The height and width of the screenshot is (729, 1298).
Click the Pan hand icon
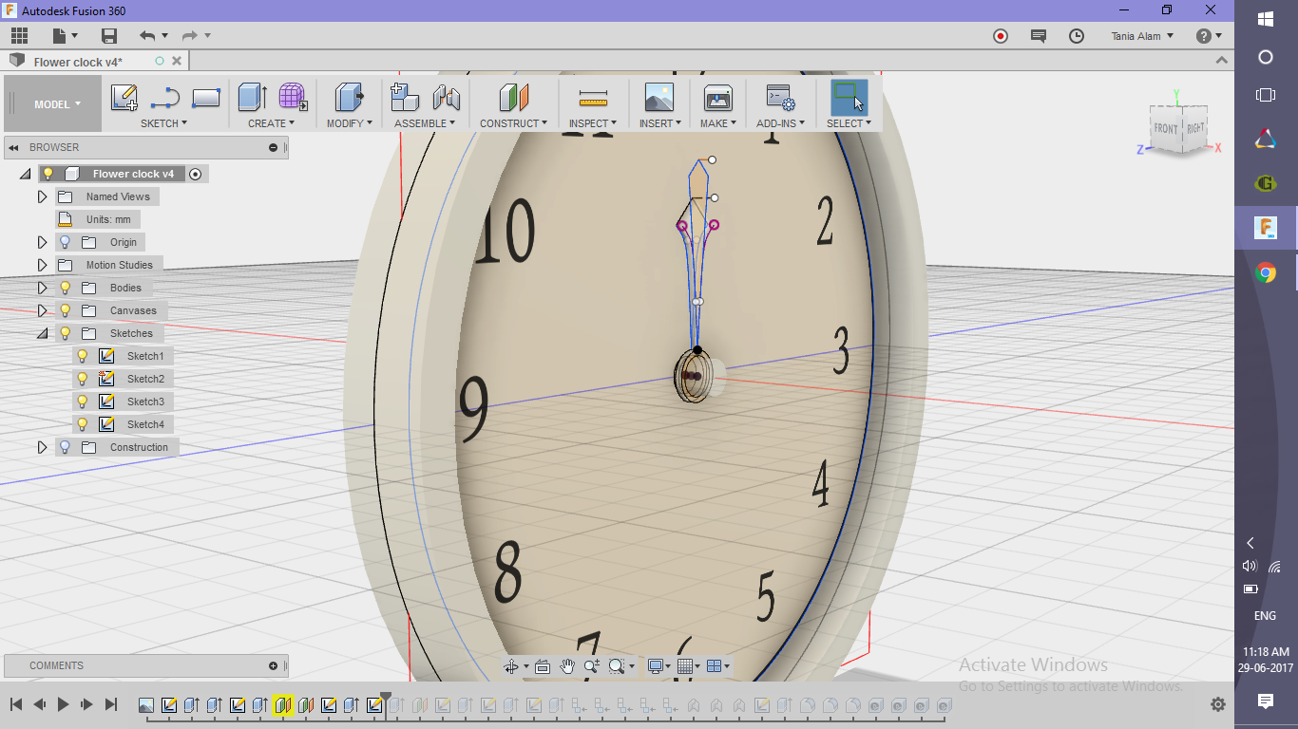point(567,666)
